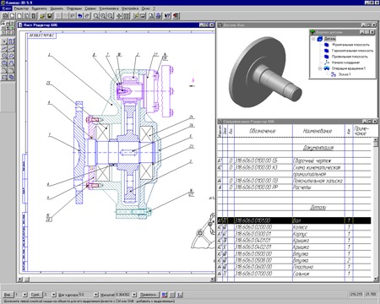380x304 pixels.
Task: Open the Компоновка menu
Action: 109,8
